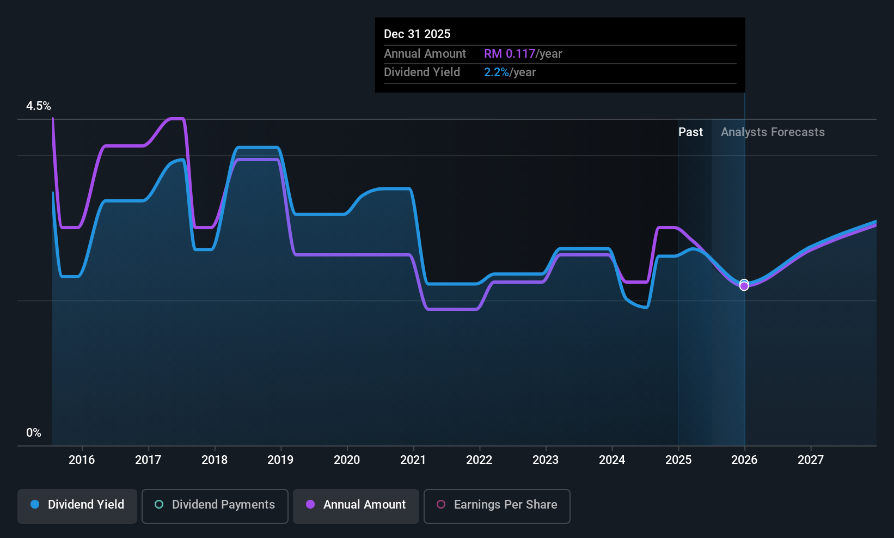Click the 2025 x-axis label
The height and width of the screenshot is (538, 894).
click(x=678, y=460)
